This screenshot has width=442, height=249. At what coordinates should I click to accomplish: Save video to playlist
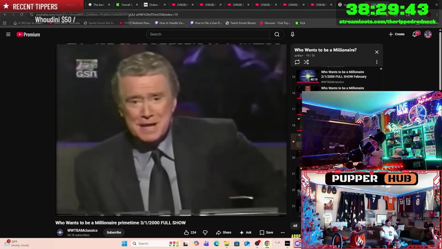click(266, 232)
